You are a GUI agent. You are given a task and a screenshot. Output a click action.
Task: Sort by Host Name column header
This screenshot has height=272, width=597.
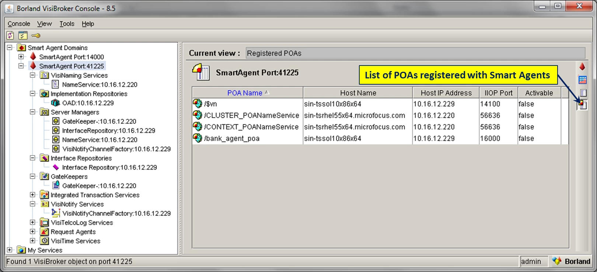(x=358, y=93)
